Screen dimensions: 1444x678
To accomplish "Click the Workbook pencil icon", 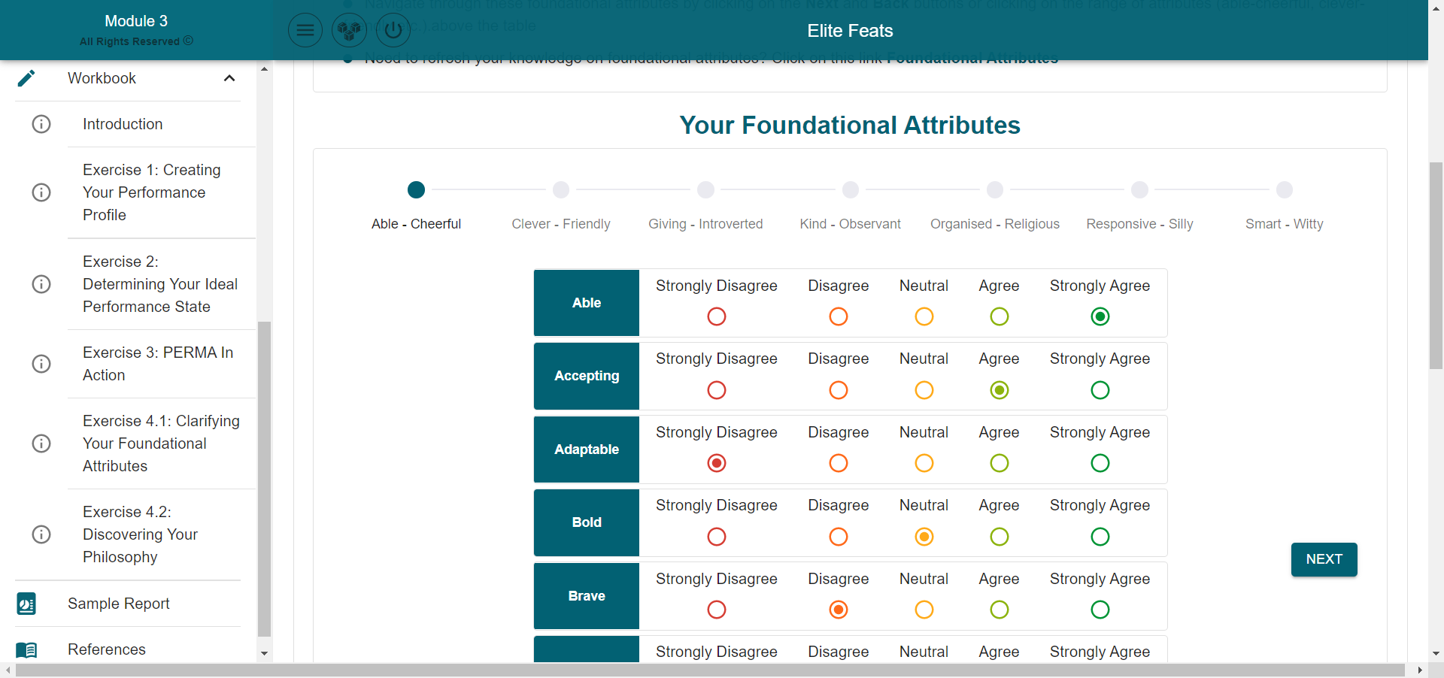I will click(x=26, y=78).
